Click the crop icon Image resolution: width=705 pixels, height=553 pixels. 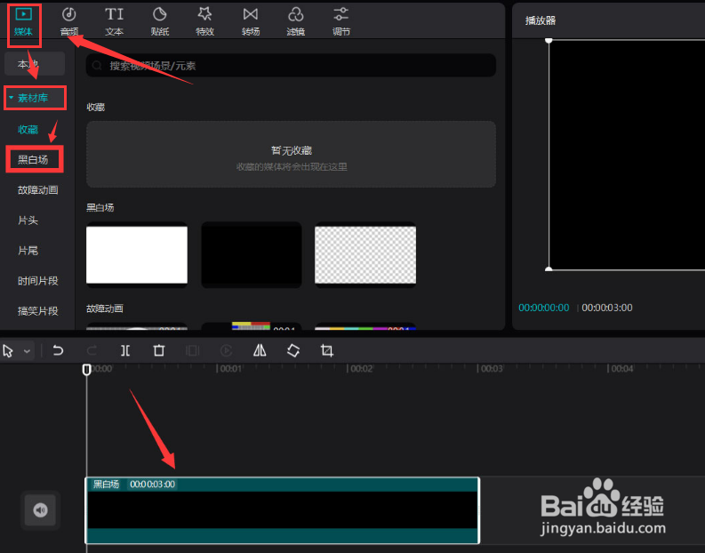click(327, 350)
